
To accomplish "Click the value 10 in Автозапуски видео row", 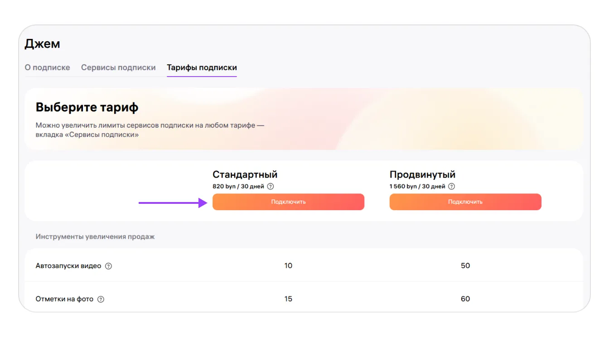I will 288,265.
